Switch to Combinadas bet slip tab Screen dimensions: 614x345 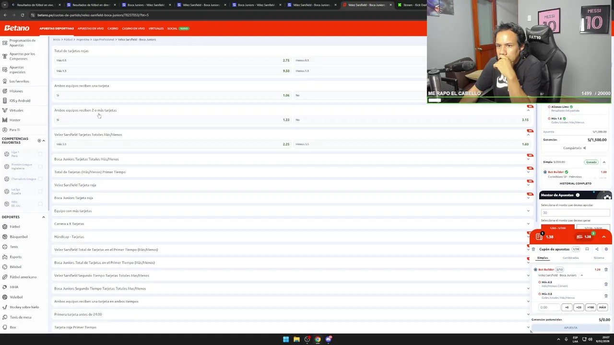[x=571, y=258]
